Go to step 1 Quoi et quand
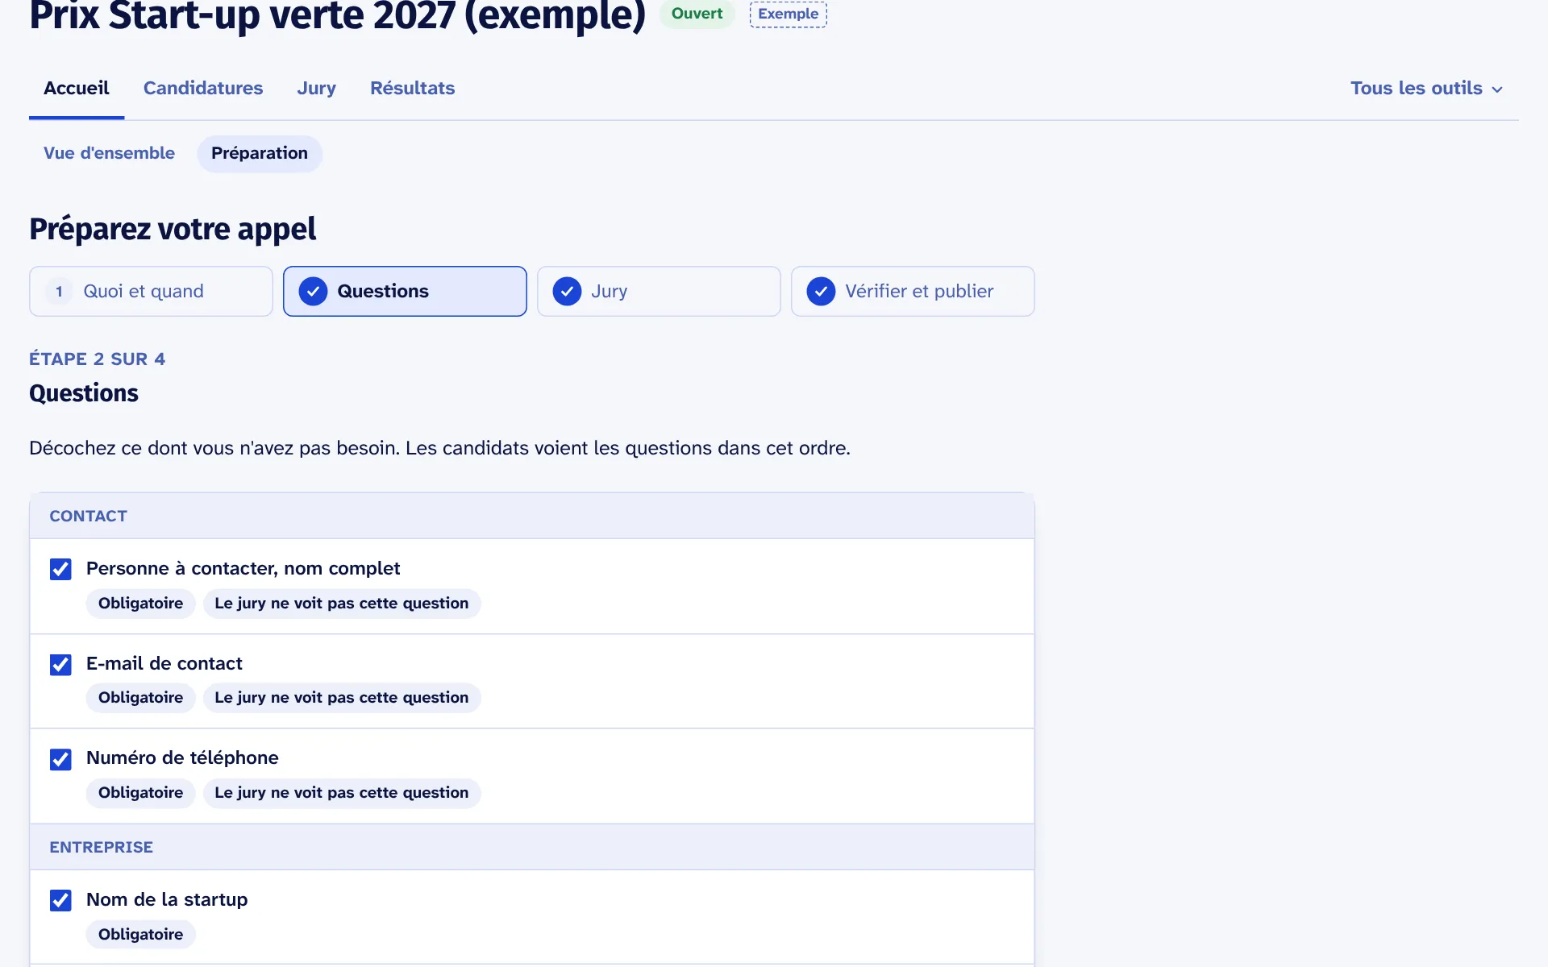The height and width of the screenshot is (967, 1548). point(151,291)
